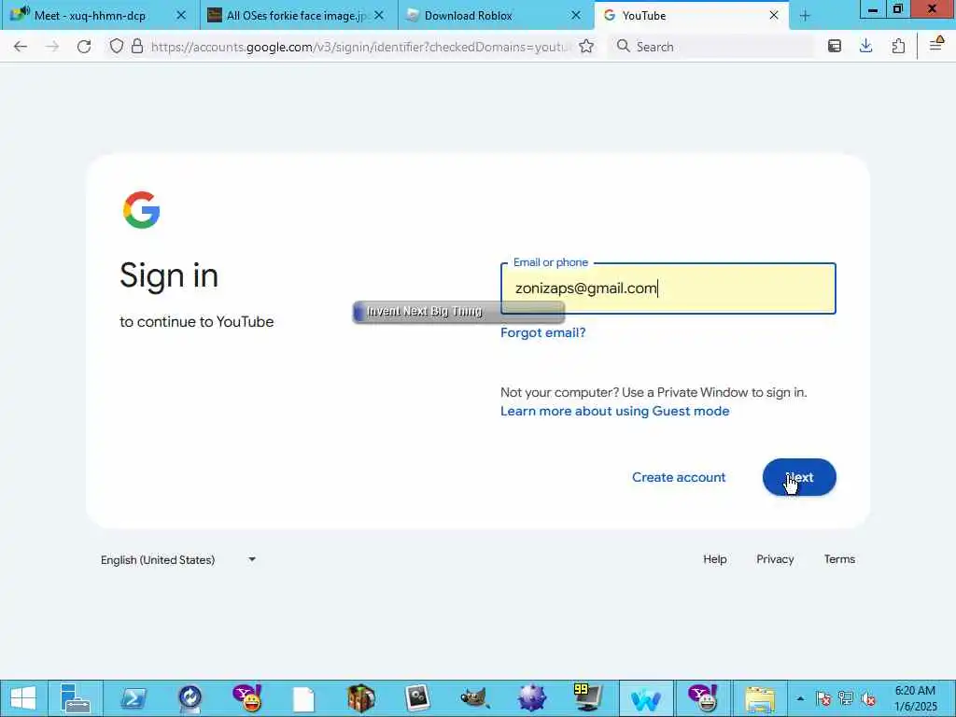The height and width of the screenshot is (717, 956).
Task: Open the downloads arrow icon
Action: (865, 47)
